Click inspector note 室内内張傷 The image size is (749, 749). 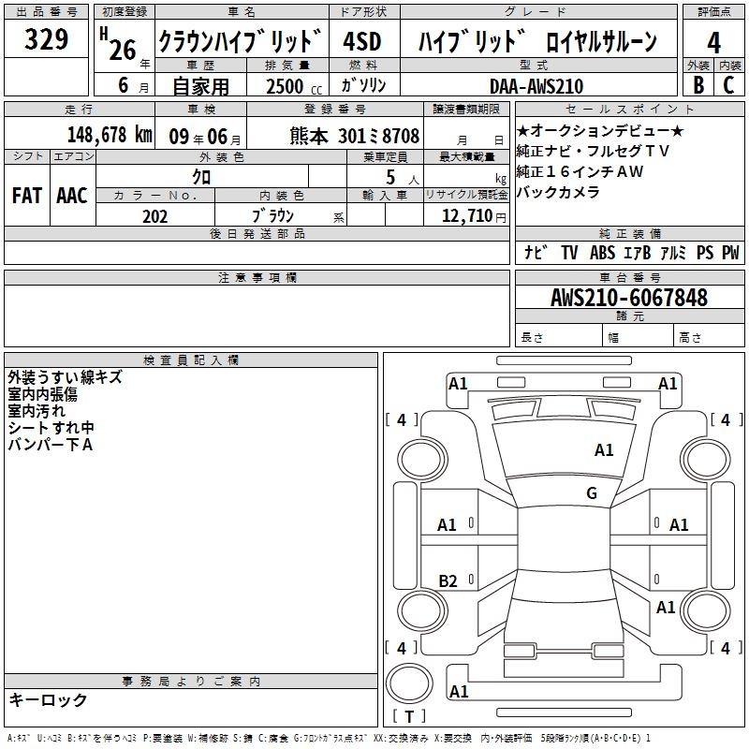point(42,394)
